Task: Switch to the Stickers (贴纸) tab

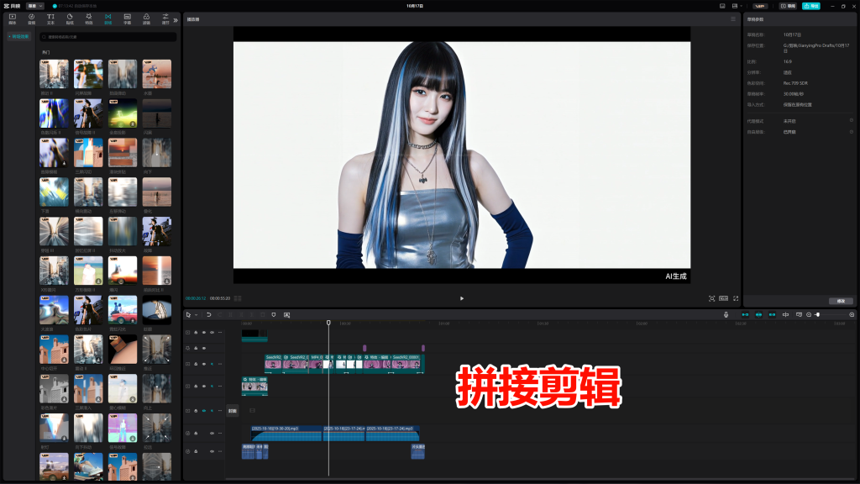Action: 70,18
